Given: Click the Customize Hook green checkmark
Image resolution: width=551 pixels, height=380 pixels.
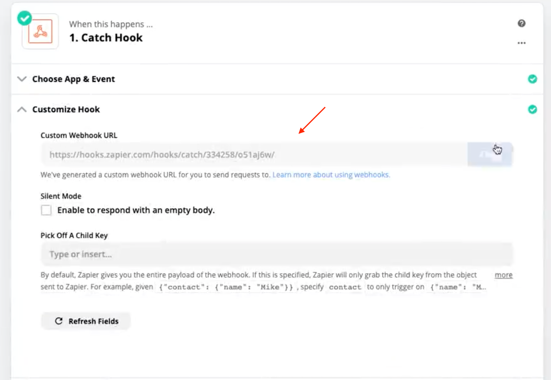Looking at the screenshot, I should 532,109.
